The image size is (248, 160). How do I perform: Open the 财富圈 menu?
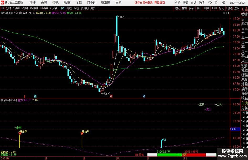(105, 3)
